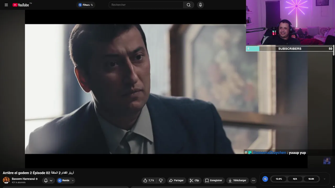Click the page scrollbar on right edge
The height and width of the screenshot is (188, 335).
point(334,50)
